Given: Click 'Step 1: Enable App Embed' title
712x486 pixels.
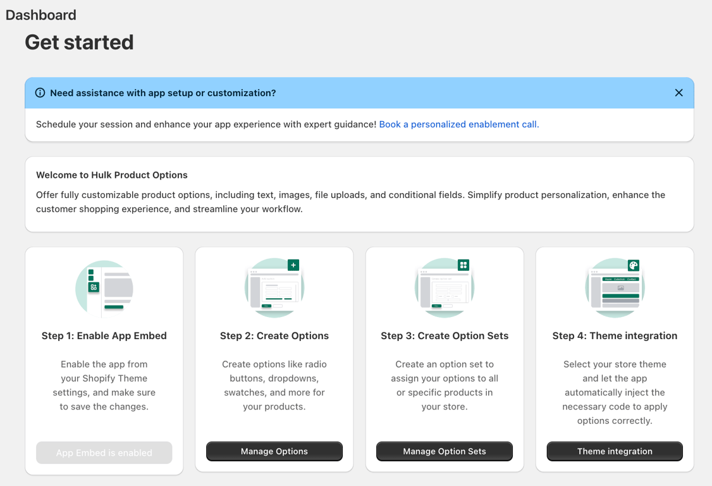Looking at the screenshot, I should pos(104,336).
